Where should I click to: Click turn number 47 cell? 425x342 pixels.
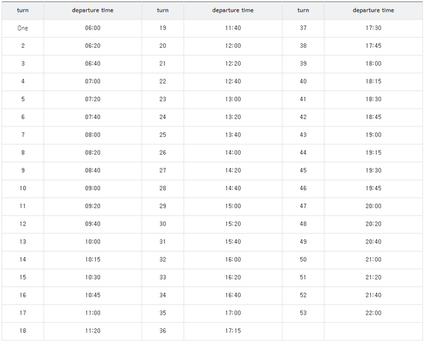point(303,207)
